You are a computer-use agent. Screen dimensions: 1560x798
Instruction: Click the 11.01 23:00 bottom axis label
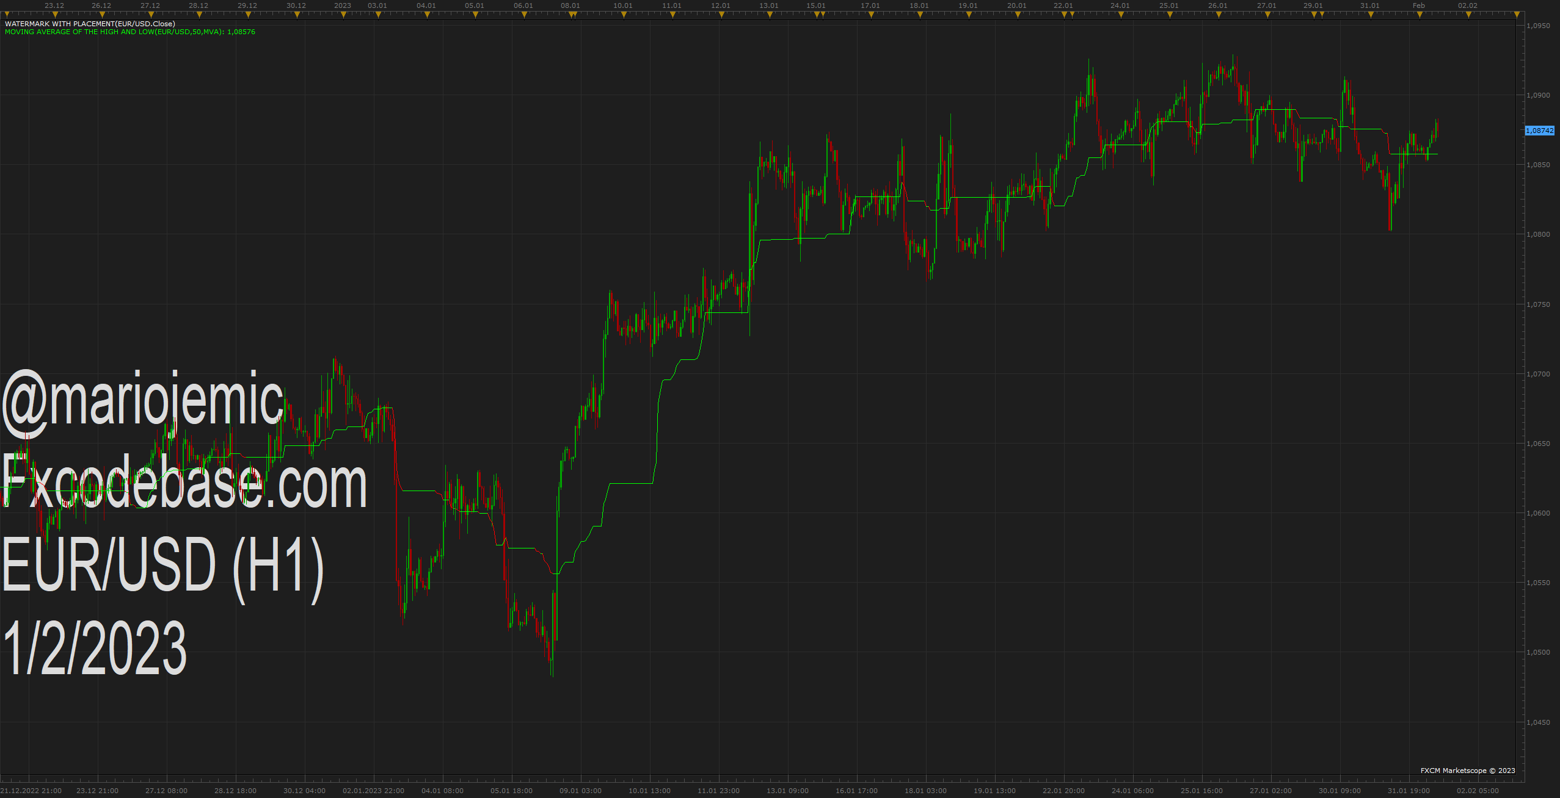coord(719,791)
